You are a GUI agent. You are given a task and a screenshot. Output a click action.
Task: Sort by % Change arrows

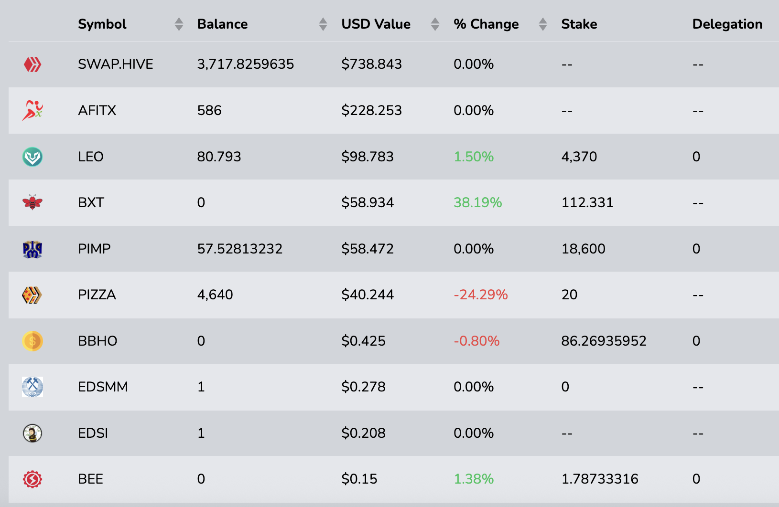[x=542, y=24]
